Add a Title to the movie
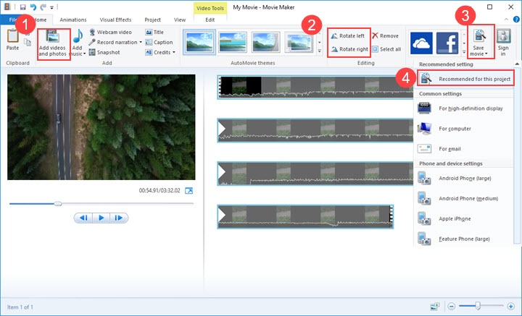This screenshot has height=316, width=522. pyautogui.click(x=154, y=33)
